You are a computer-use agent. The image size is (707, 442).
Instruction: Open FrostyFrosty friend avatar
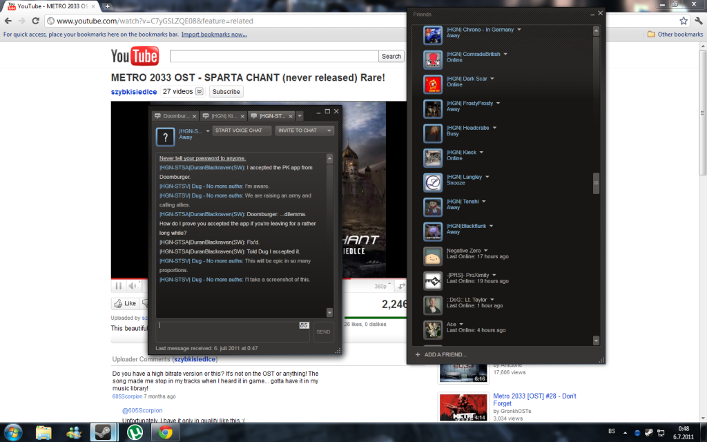433,108
